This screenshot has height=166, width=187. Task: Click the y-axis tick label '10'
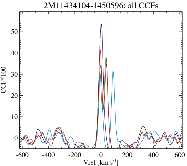14,117
